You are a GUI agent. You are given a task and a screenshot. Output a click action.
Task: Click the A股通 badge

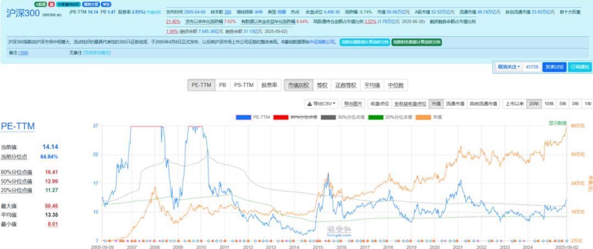click(x=40, y=4)
